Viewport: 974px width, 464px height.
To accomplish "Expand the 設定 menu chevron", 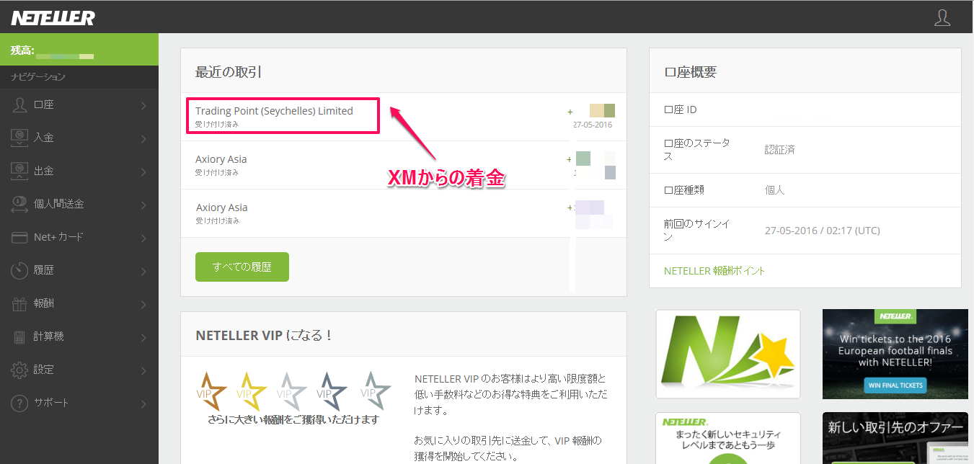I will click(x=144, y=371).
